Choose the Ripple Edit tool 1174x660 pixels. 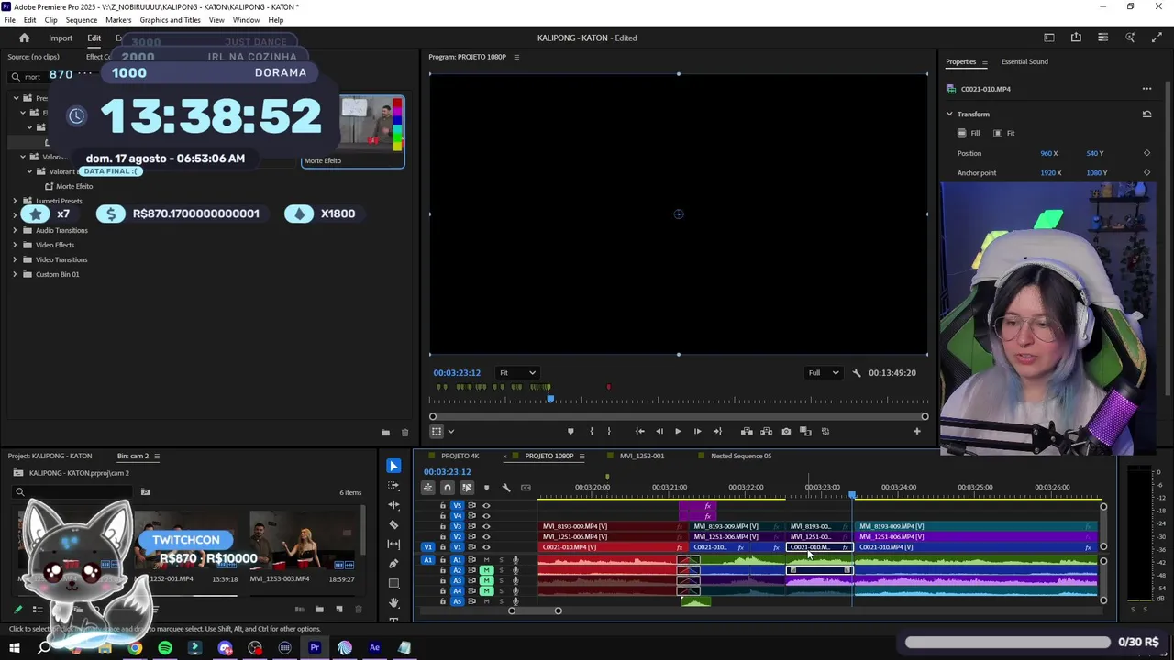click(x=393, y=505)
